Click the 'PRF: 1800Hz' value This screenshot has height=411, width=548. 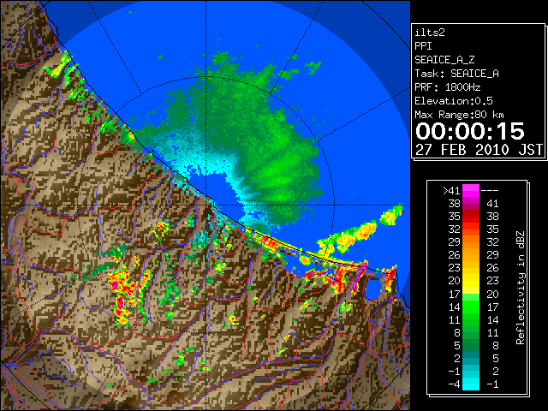click(x=448, y=87)
